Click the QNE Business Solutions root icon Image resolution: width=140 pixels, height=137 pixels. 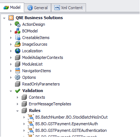coord(11,18)
